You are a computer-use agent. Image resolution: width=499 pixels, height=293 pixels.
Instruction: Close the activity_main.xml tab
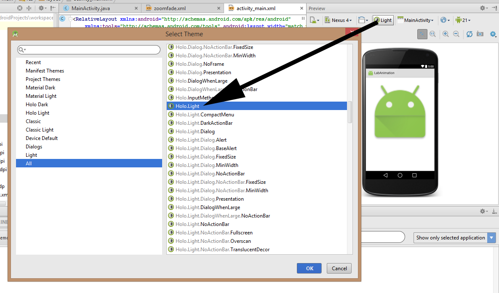[x=302, y=8]
